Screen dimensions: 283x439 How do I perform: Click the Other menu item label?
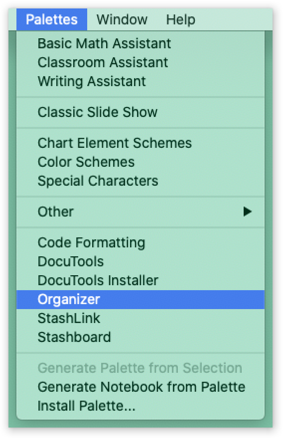click(x=55, y=212)
